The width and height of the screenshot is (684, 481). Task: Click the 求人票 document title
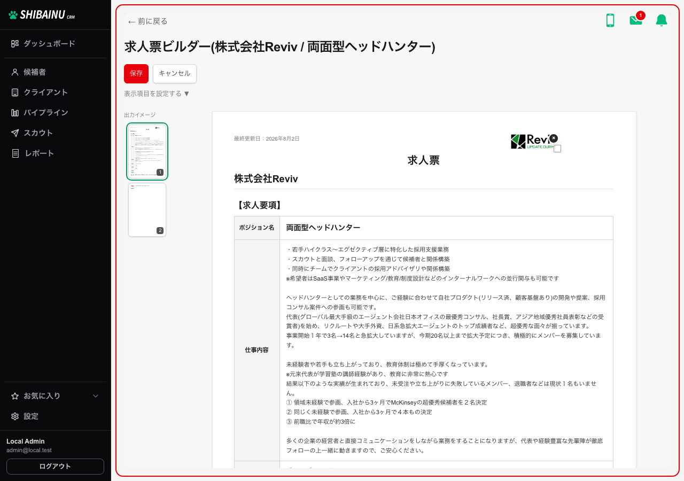point(423,160)
